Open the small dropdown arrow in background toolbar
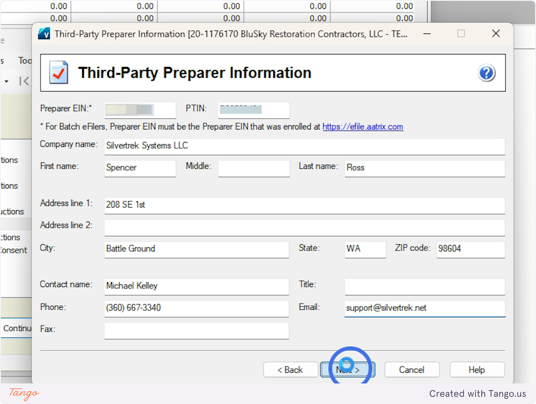536x404 pixels. 7,81
